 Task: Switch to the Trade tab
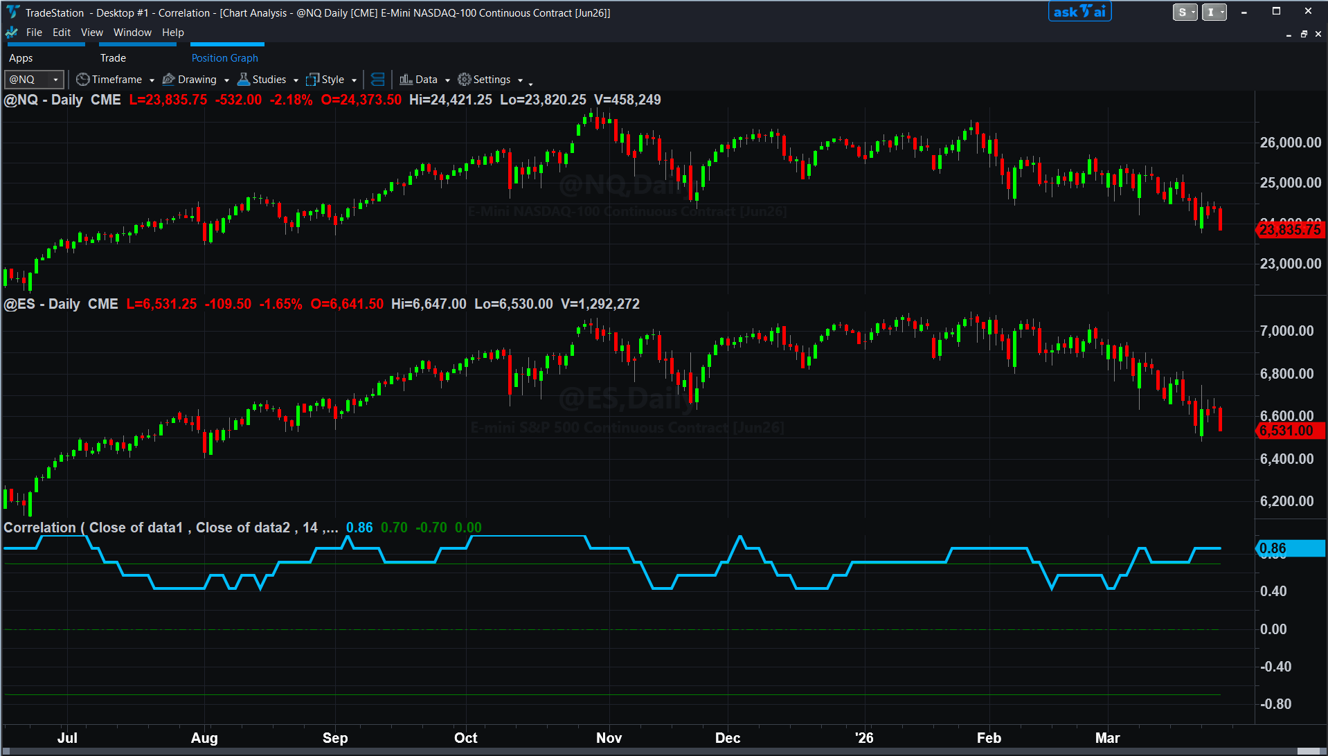(113, 58)
